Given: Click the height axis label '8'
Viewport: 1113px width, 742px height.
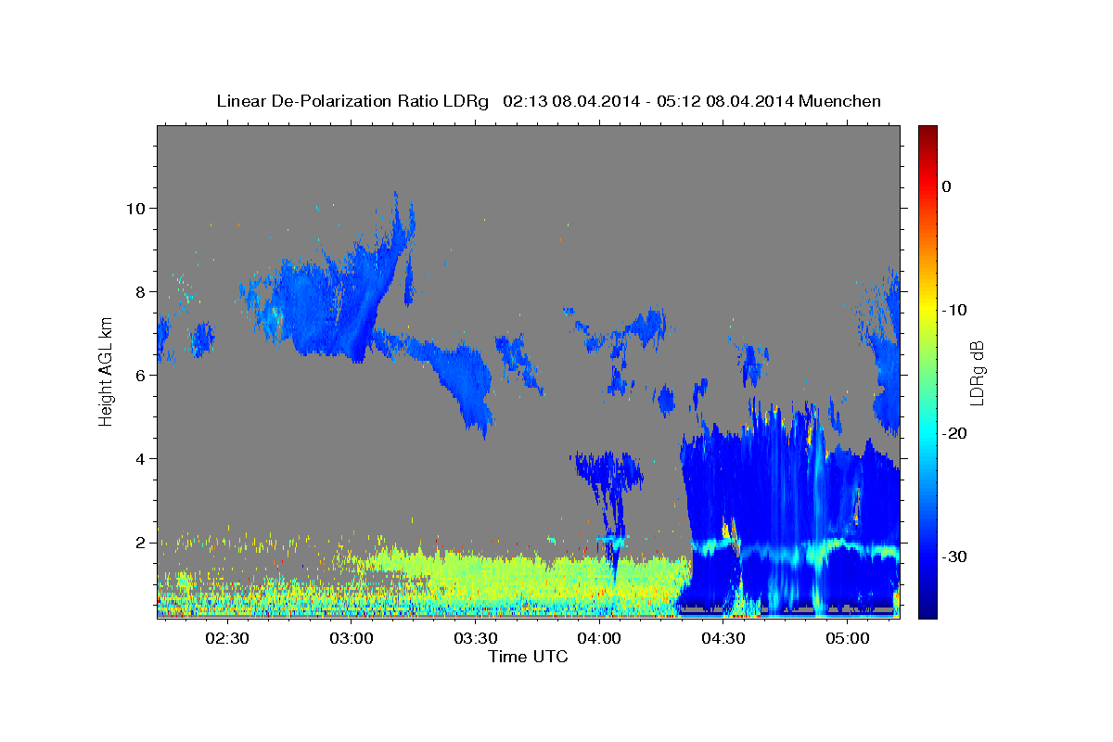Looking at the screenshot, I should 139,292.
